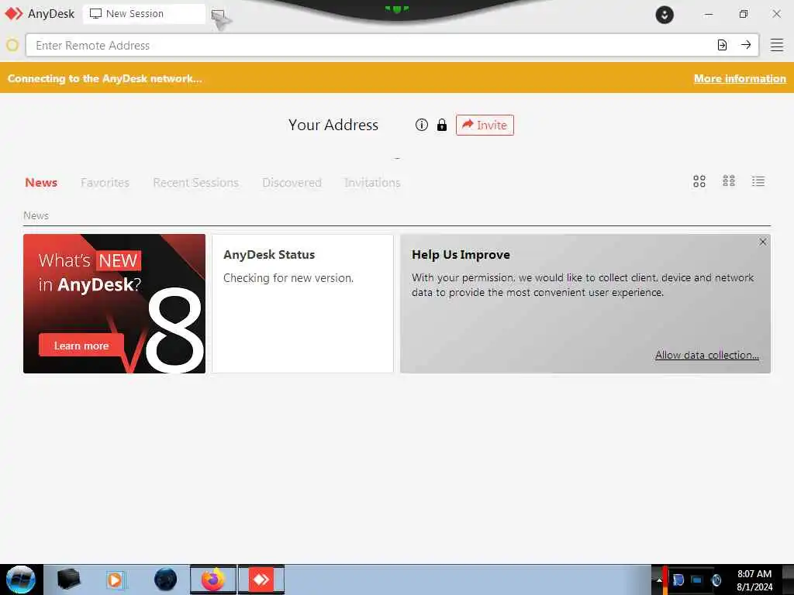Click the green connection indicator at top
The height and width of the screenshot is (595, 794).
[396, 9]
